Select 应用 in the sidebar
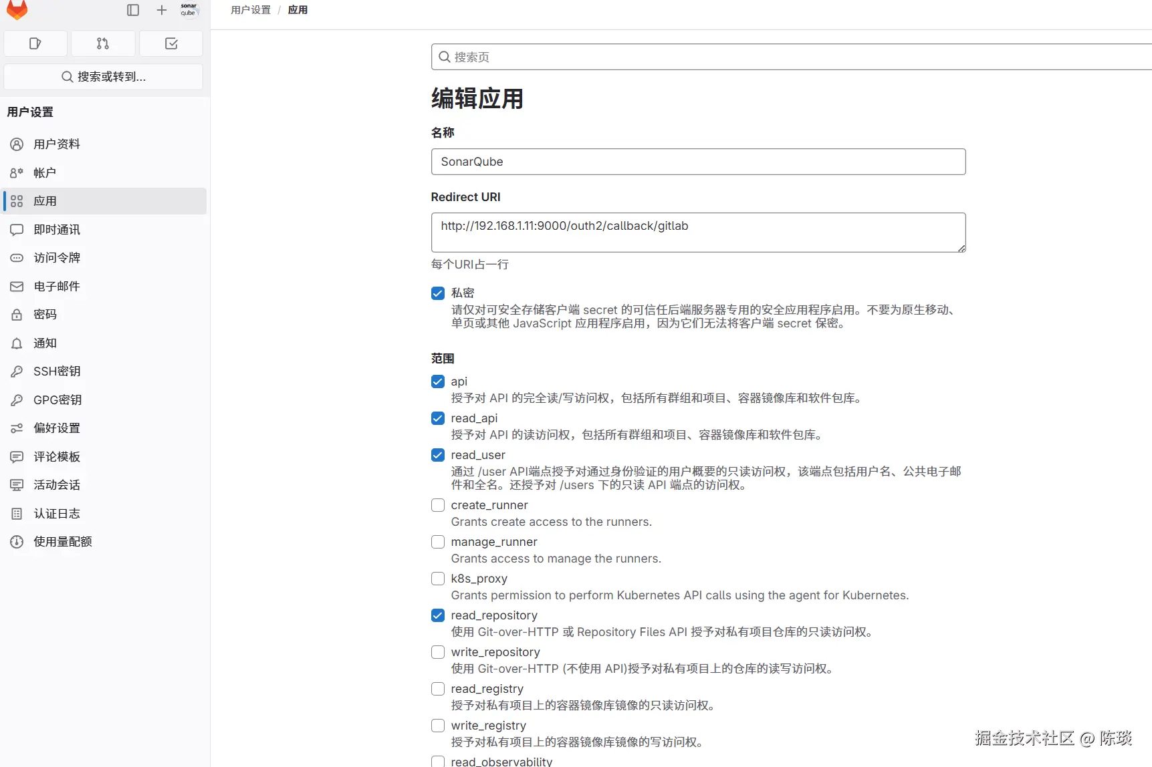The image size is (1152, 767). [x=105, y=201]
